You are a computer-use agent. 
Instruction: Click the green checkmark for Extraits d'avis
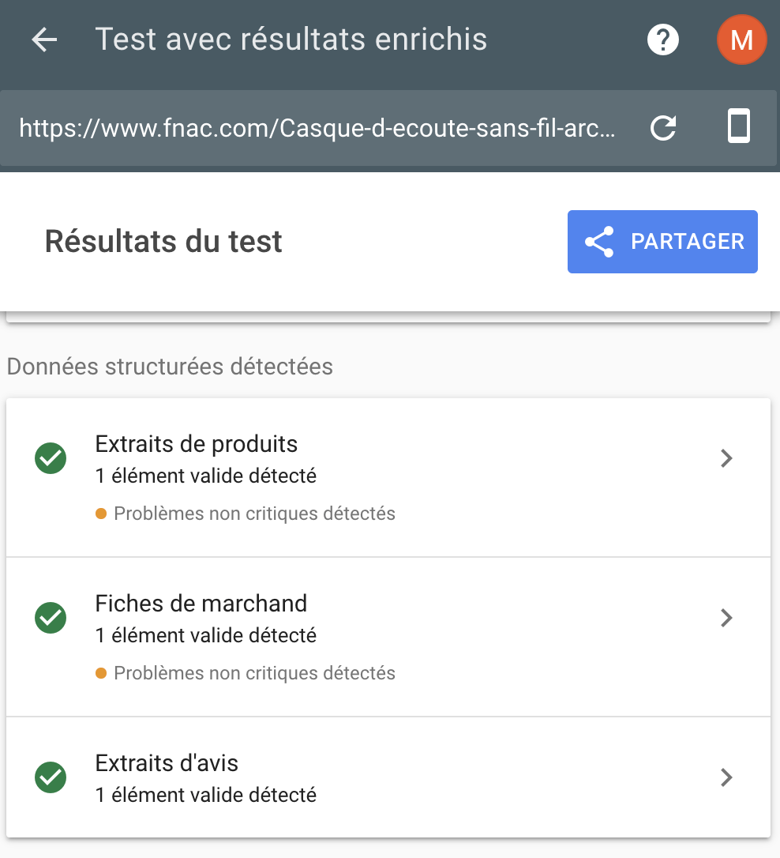coord(50,777)
